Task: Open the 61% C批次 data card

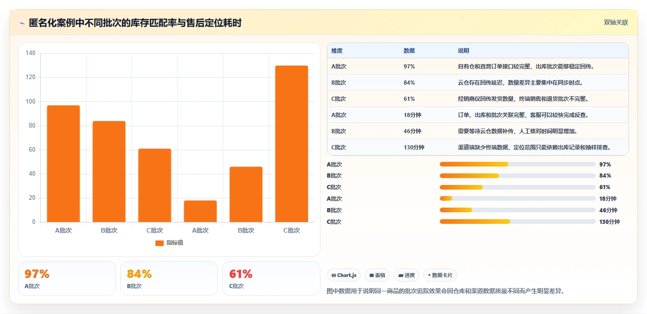Action: click(x=271, y=278)
